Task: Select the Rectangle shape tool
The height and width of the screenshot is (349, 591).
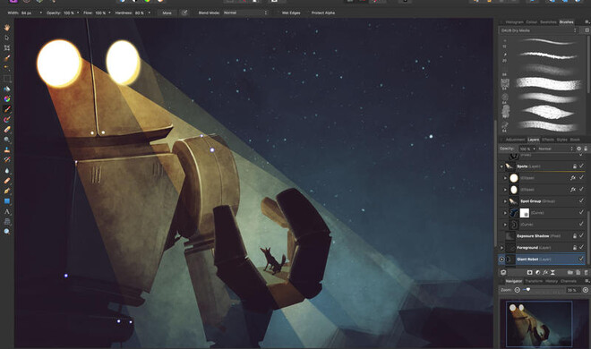Action: click(7, 201)
